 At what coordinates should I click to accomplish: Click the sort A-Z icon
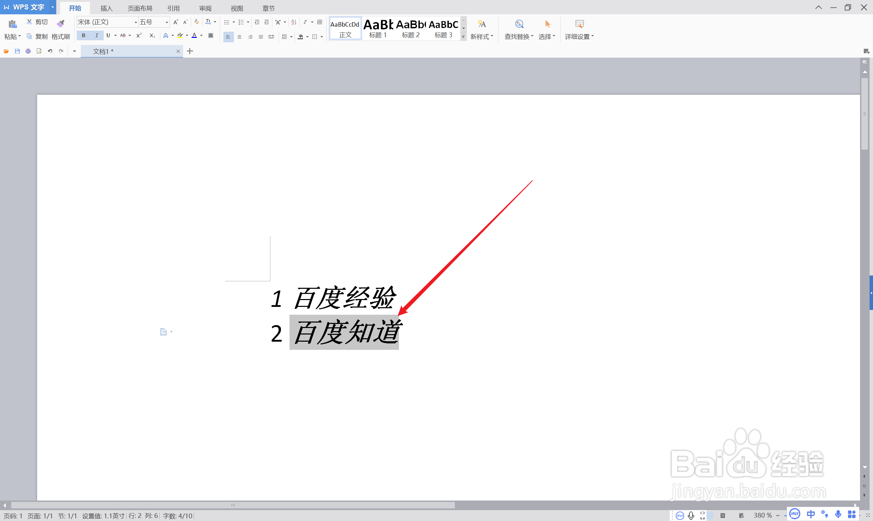(x=294, y=22)
